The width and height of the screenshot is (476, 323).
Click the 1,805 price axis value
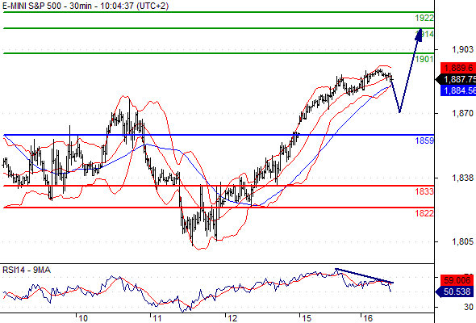[462, 242]
